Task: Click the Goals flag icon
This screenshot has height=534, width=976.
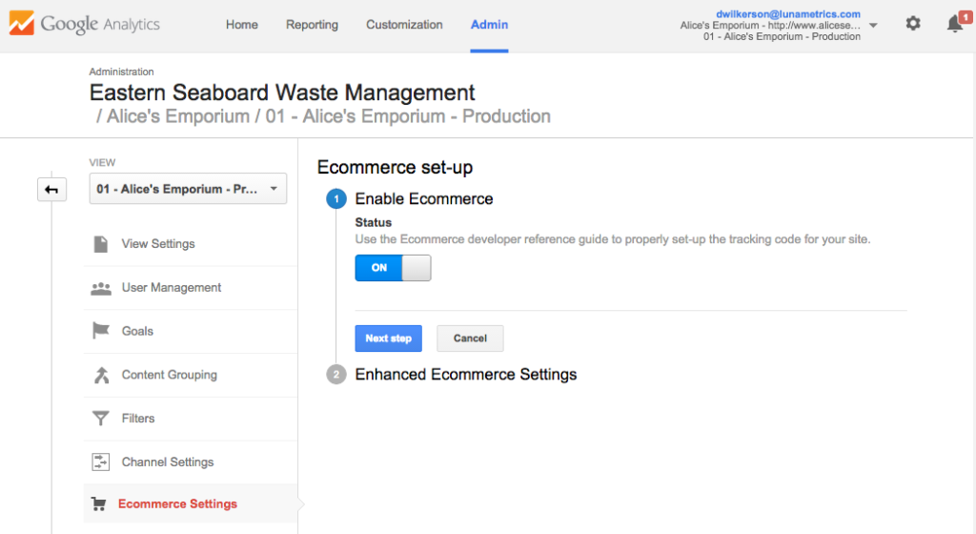Action: pyautogui.click(x=100, y=331)
